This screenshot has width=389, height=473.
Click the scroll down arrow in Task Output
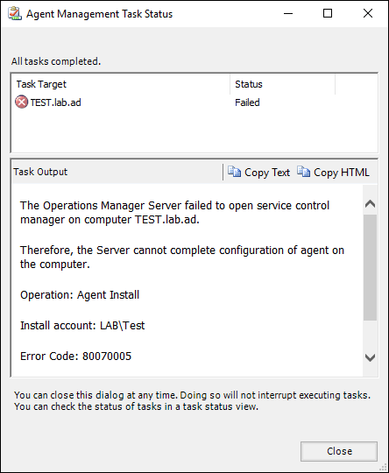[370, 357]
